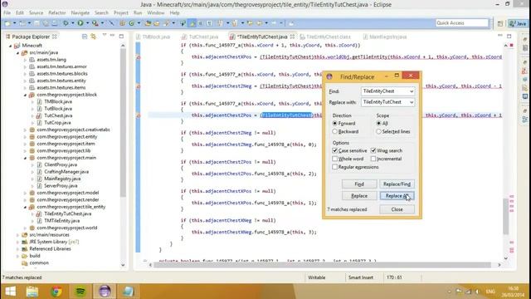Collapse the com.thegrovesyproject.block package
The width and height of the screenshot is (531, 299).
click(26, 95)
